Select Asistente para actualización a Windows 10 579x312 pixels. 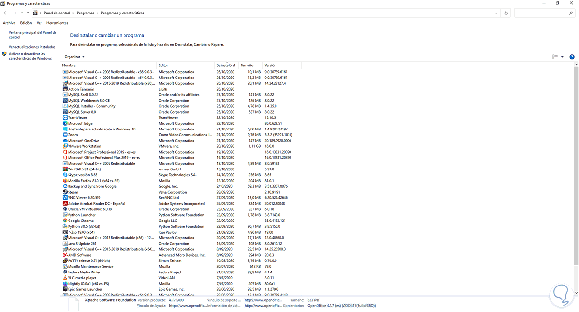click(181, 129)
